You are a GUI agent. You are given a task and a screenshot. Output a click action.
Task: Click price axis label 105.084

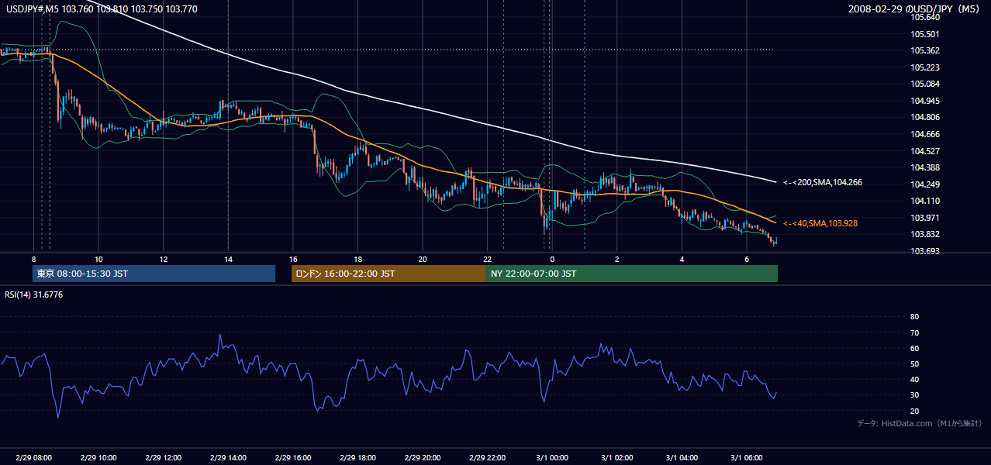coord(925,84)
